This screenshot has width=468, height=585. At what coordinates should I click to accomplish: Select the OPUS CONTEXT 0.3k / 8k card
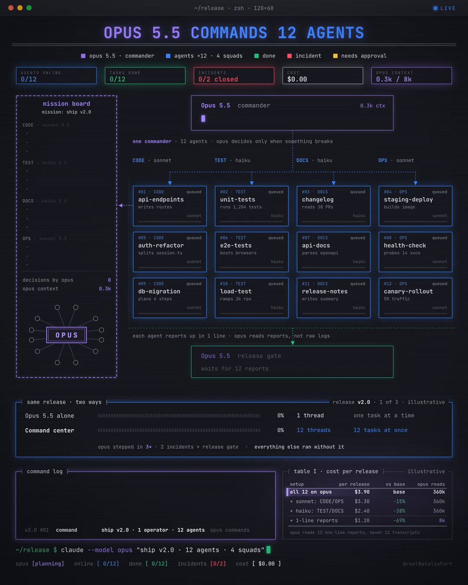pyautogui.click(x=411, y=76)
